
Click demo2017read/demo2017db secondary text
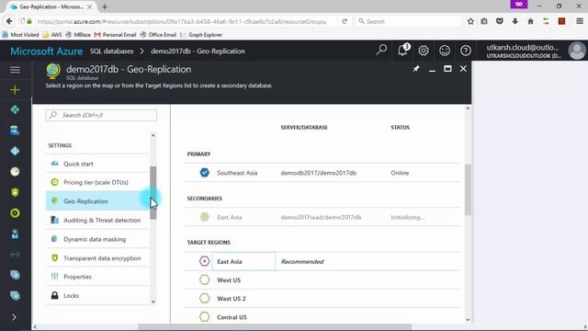tap(321, 217)
